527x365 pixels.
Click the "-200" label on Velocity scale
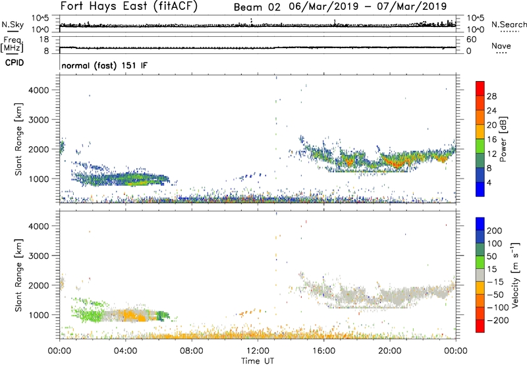[x=498, y=320]
